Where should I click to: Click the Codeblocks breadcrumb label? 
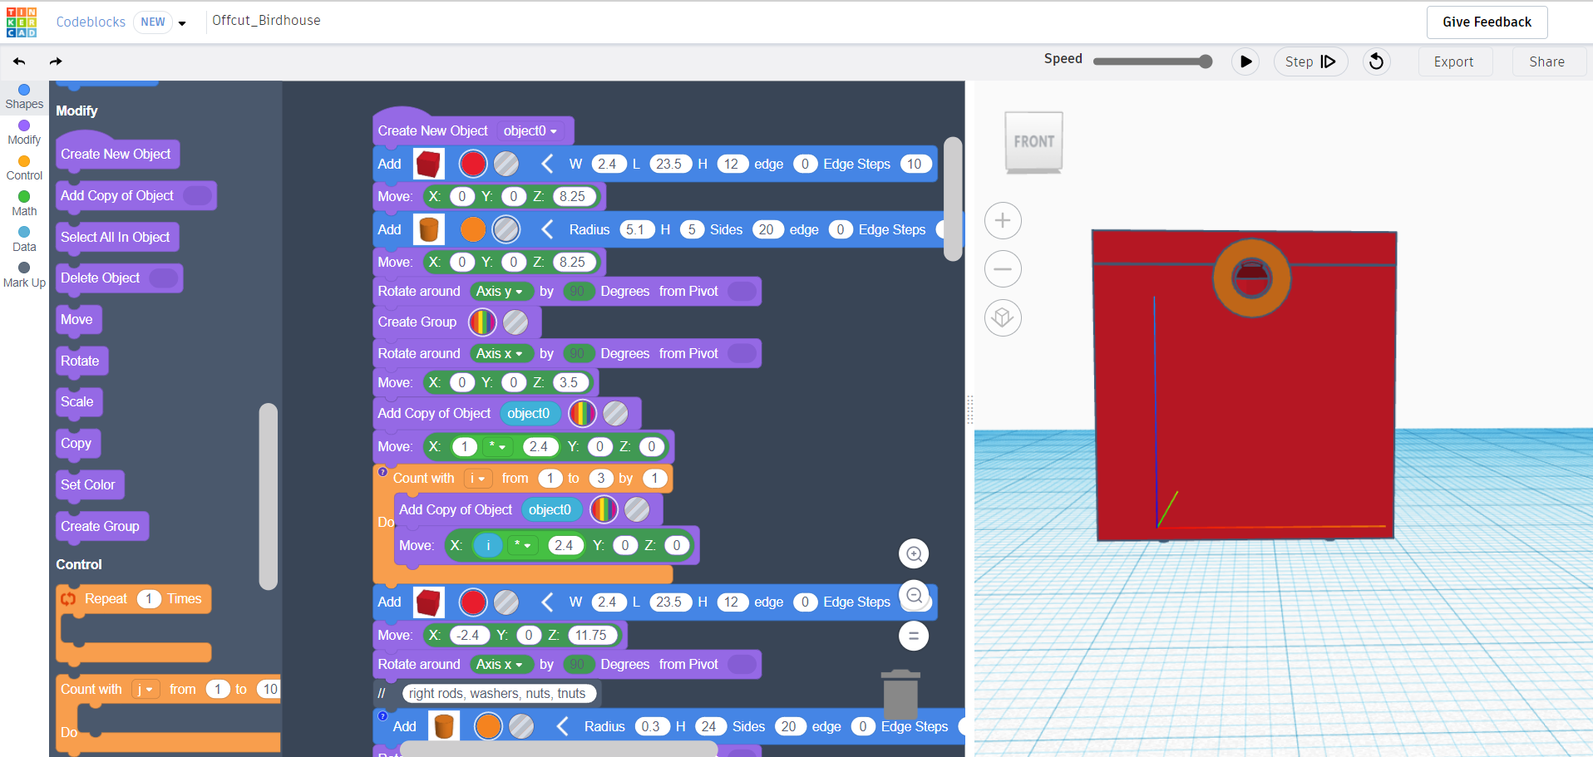pos(90,22)
